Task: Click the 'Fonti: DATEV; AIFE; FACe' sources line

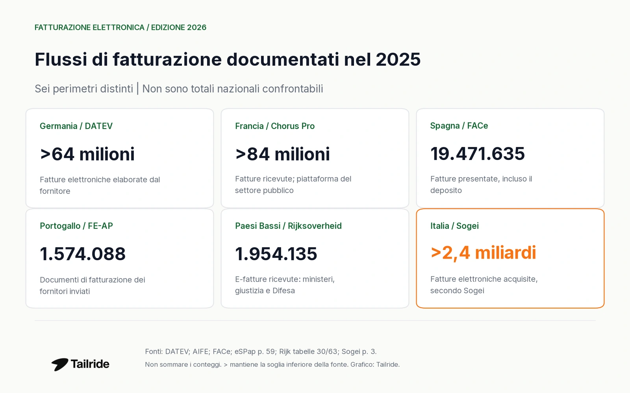Action: [x=261, y=352]
